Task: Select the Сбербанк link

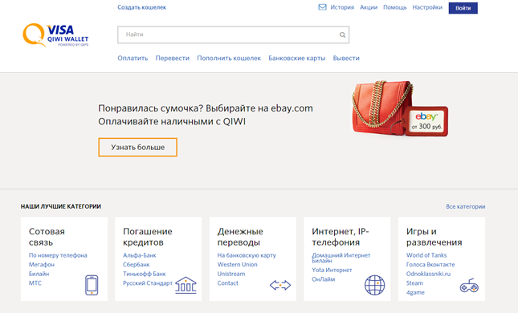Action: point(136,265)
